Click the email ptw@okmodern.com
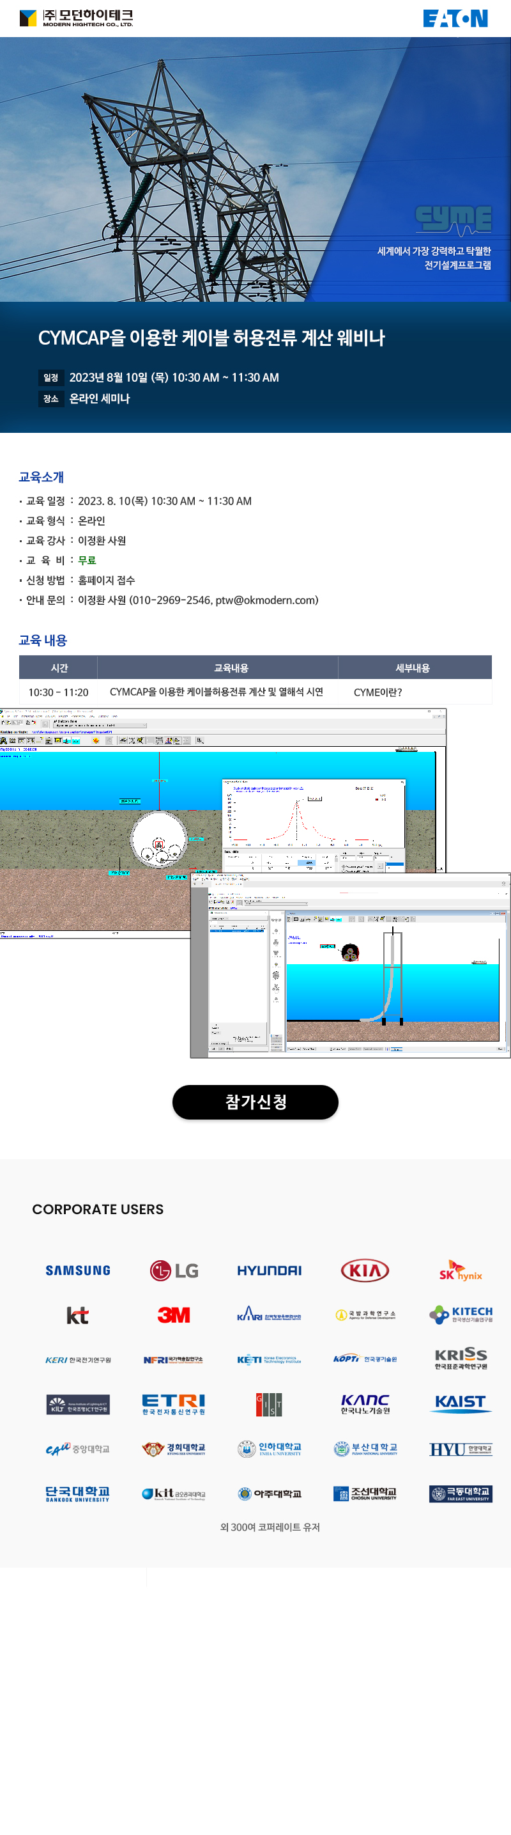511x1835 pixels. point(266,600)
